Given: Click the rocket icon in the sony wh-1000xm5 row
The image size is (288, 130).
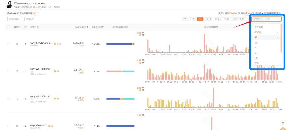Looking at the screenshot, I should coord(58,71).
